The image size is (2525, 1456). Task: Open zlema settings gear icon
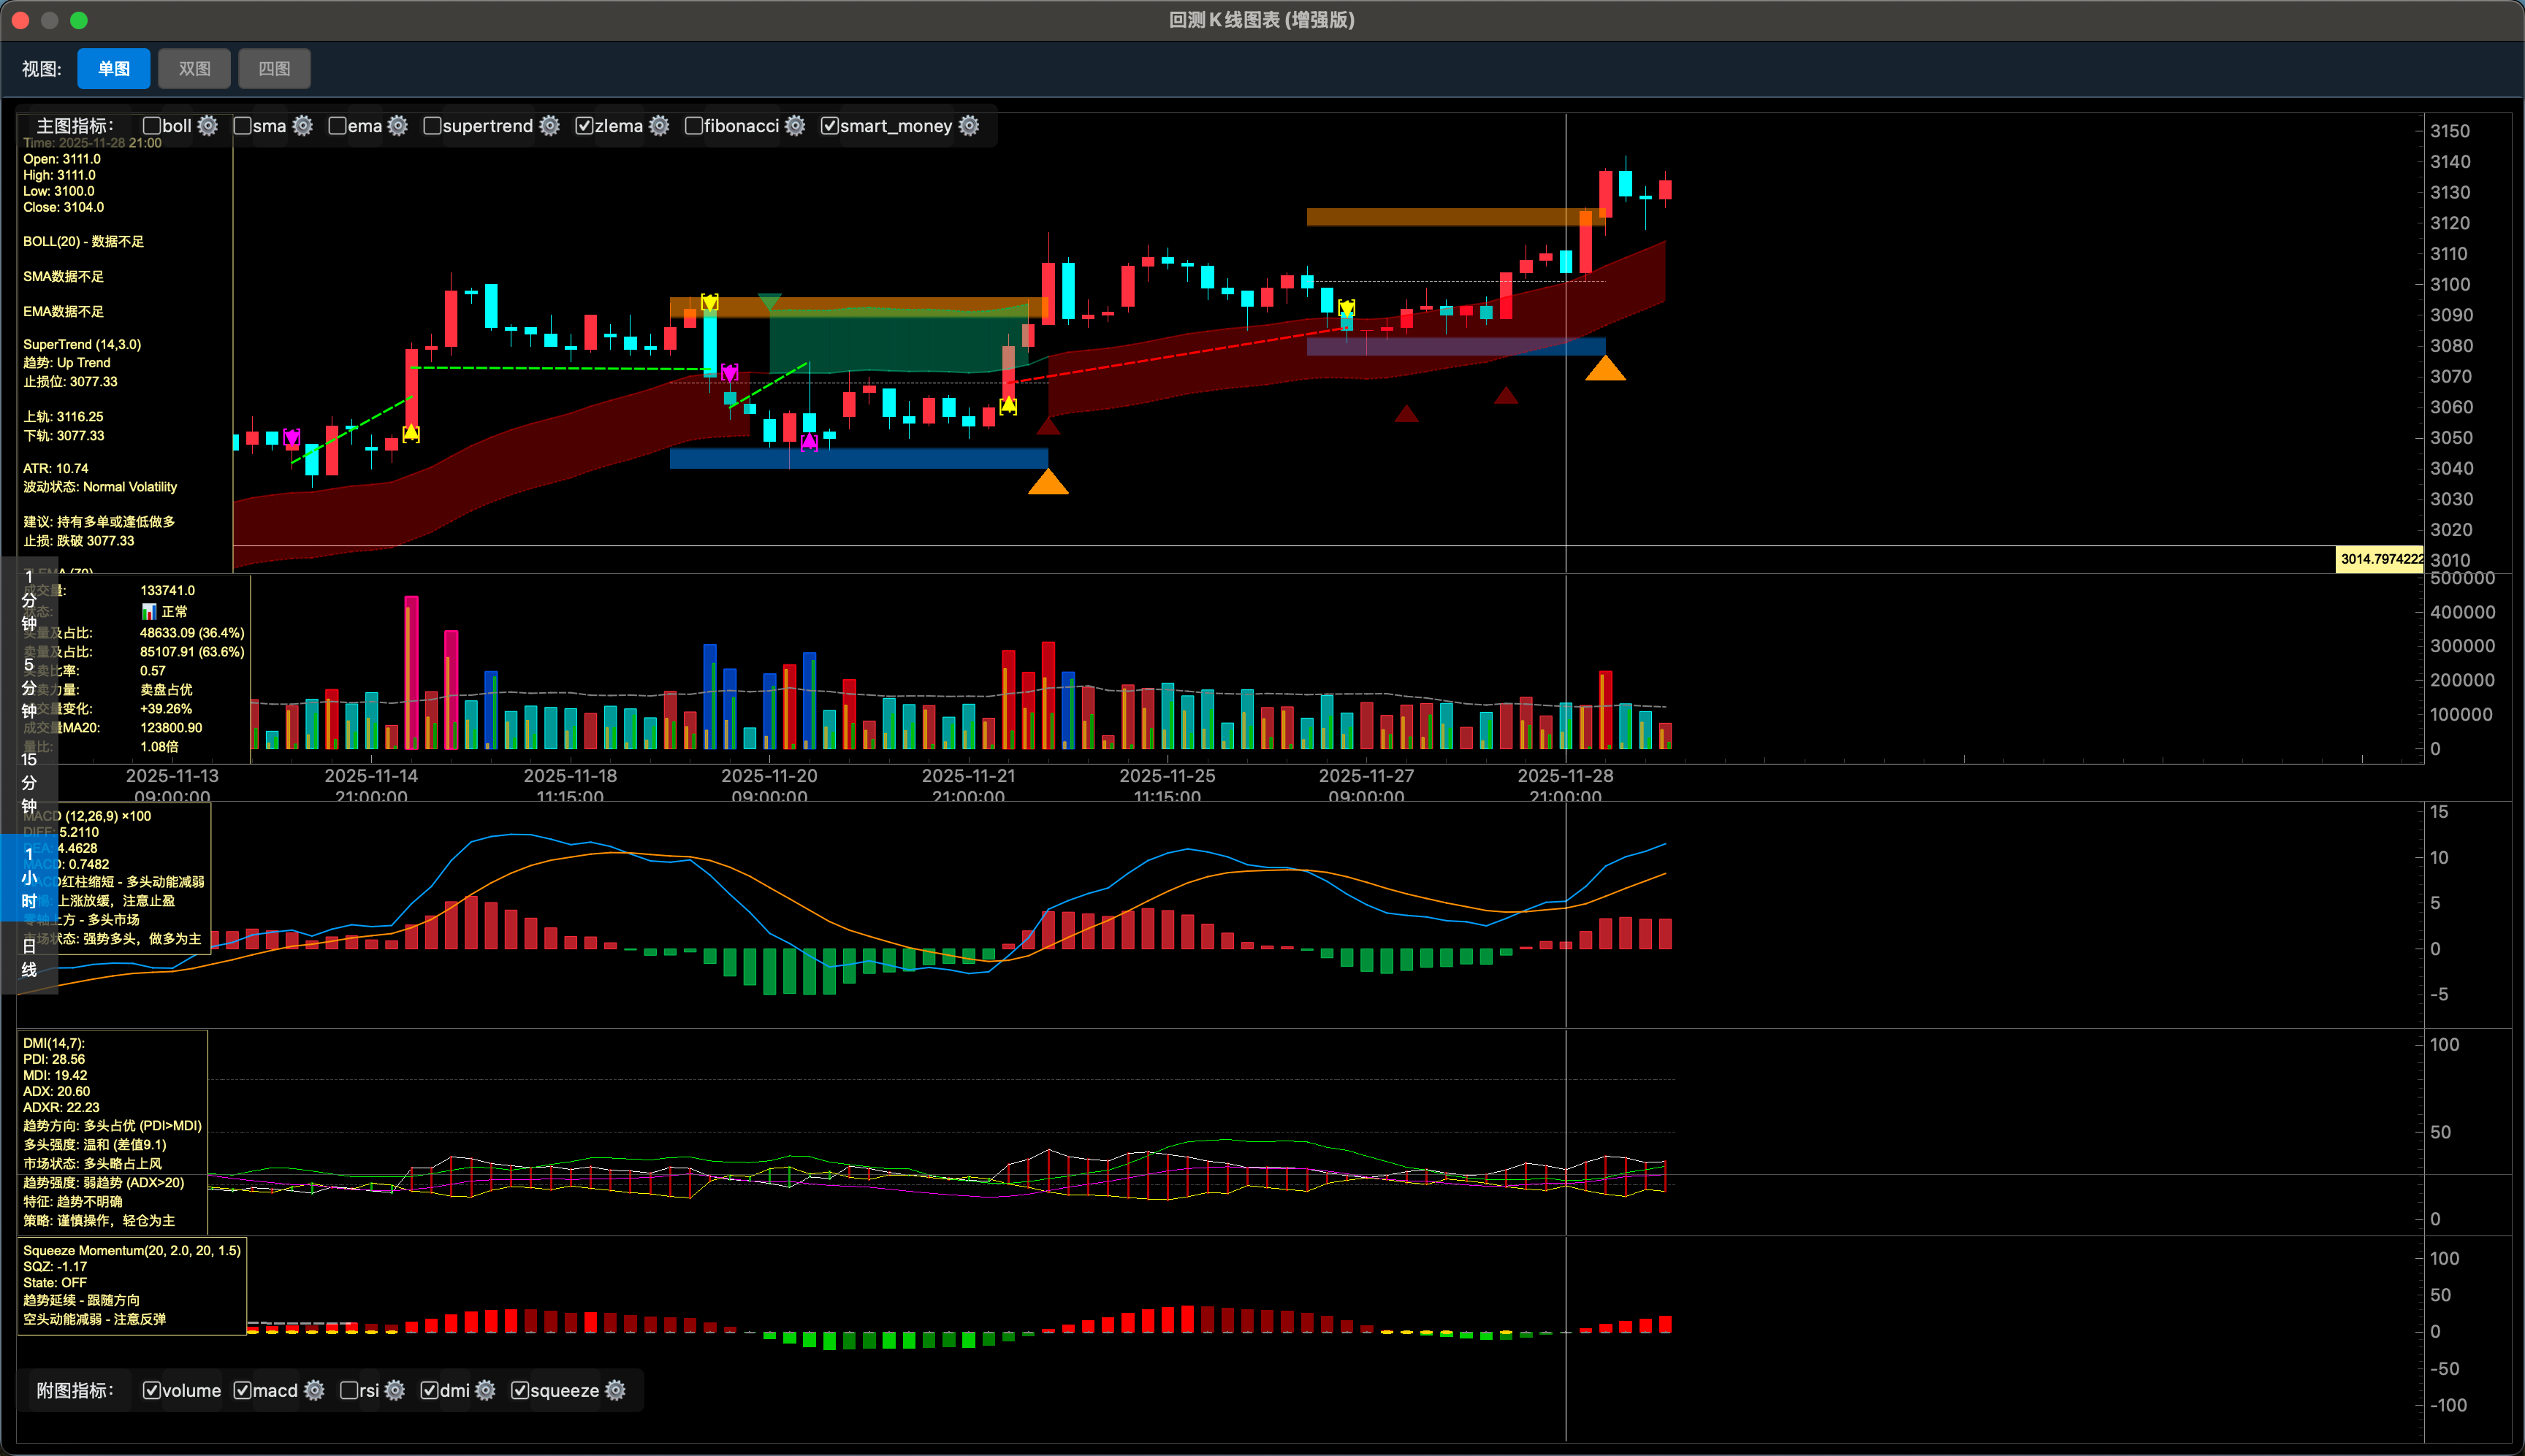[x=659, y=126]
